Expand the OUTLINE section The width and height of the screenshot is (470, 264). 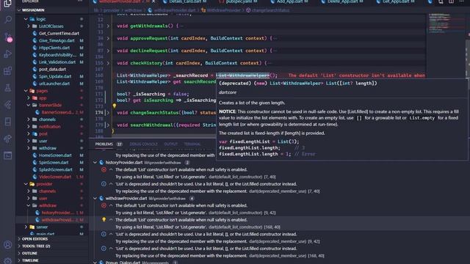[29, 253]
